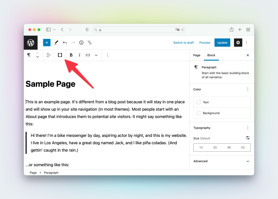This screenshot has width=278, height=199.
Task: Open the more rich text controls dropdown
Action: 96,55
